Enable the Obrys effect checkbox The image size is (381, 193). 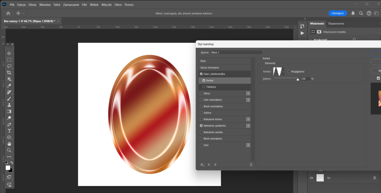pos(201,94)
